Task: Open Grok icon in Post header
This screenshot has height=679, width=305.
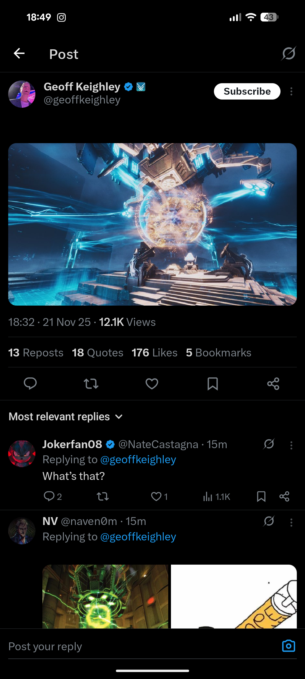Action: [x=289, y=54]
